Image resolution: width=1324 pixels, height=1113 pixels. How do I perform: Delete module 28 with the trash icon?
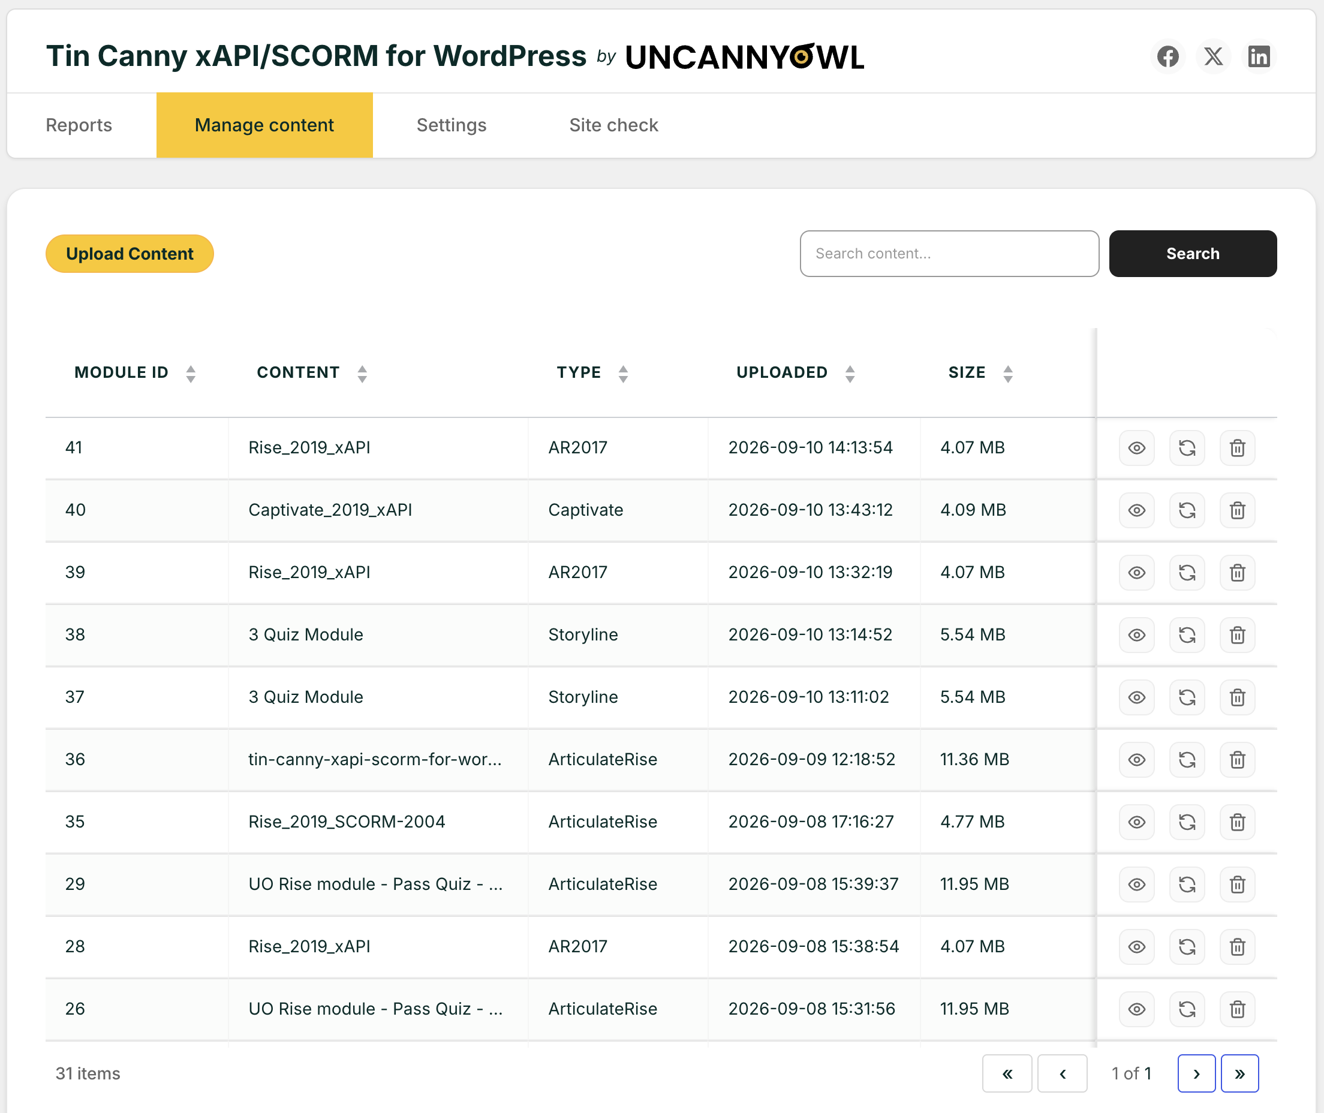coord(1238,947)
